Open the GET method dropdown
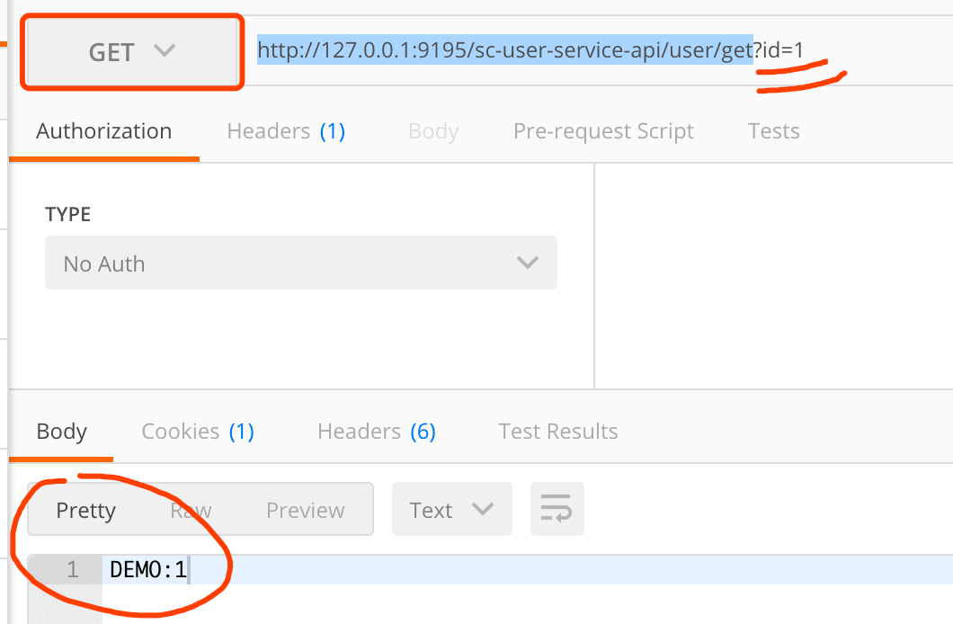The image size is (953, 624). click(132, 52)
